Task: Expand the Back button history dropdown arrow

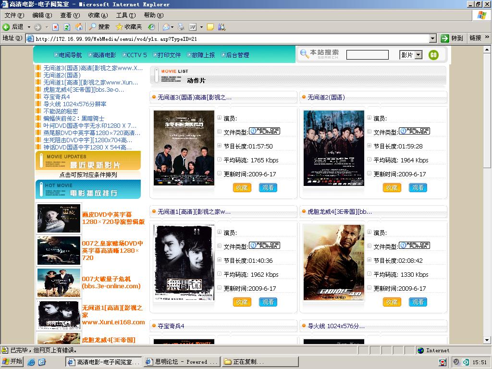Action: click(x=29, y=27)
